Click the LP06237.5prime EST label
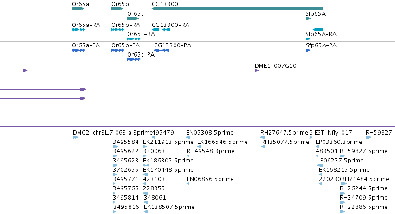This screenshot has height=214, width=395. pos(340,161)
